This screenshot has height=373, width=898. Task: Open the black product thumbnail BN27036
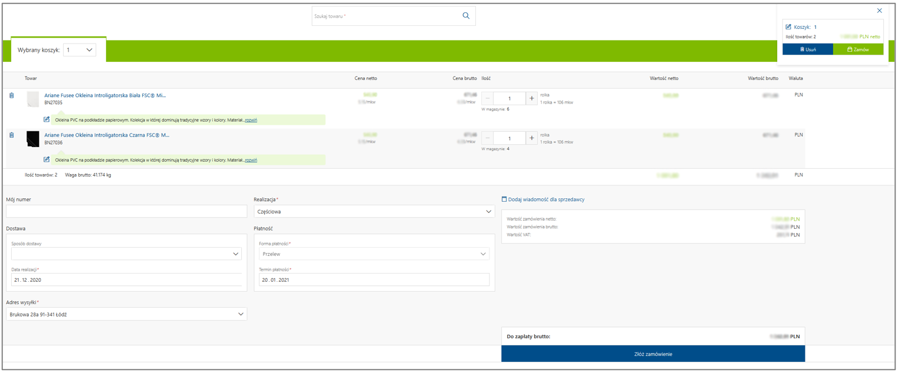33,139
